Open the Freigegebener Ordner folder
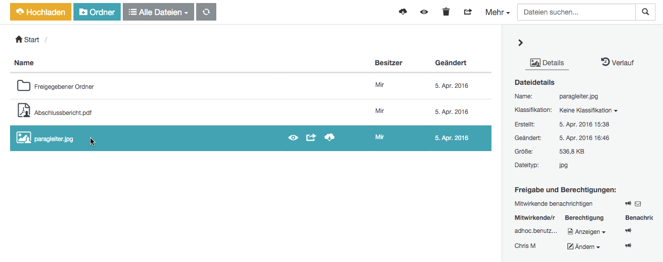663x262 pixels. tap(64, 86)
